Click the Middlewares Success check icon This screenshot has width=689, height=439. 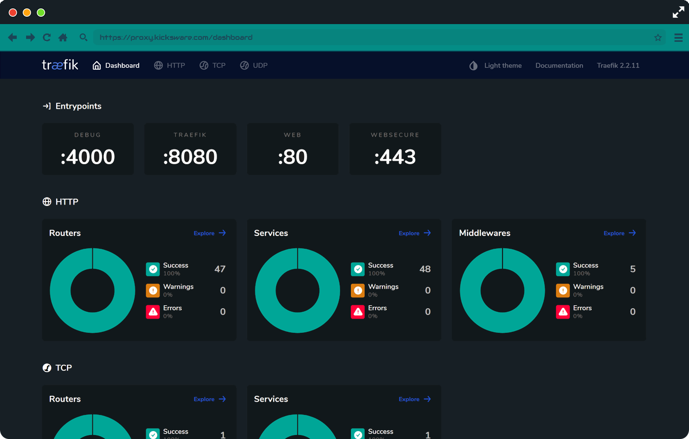(x=563, y=269)
